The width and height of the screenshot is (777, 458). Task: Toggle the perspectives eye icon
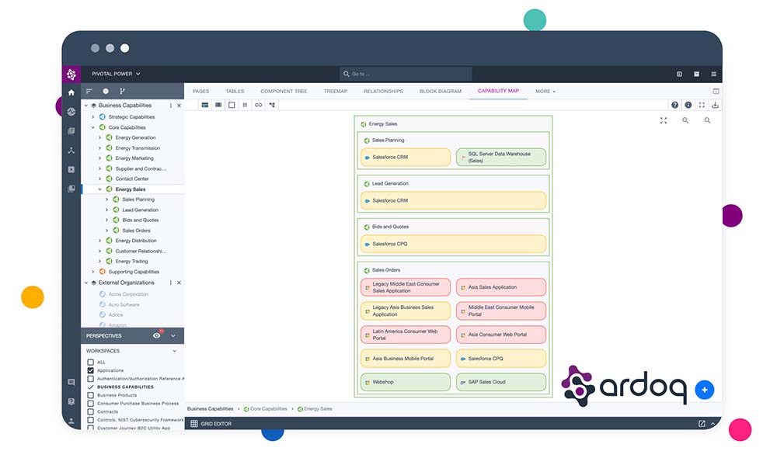click(157, 335)
